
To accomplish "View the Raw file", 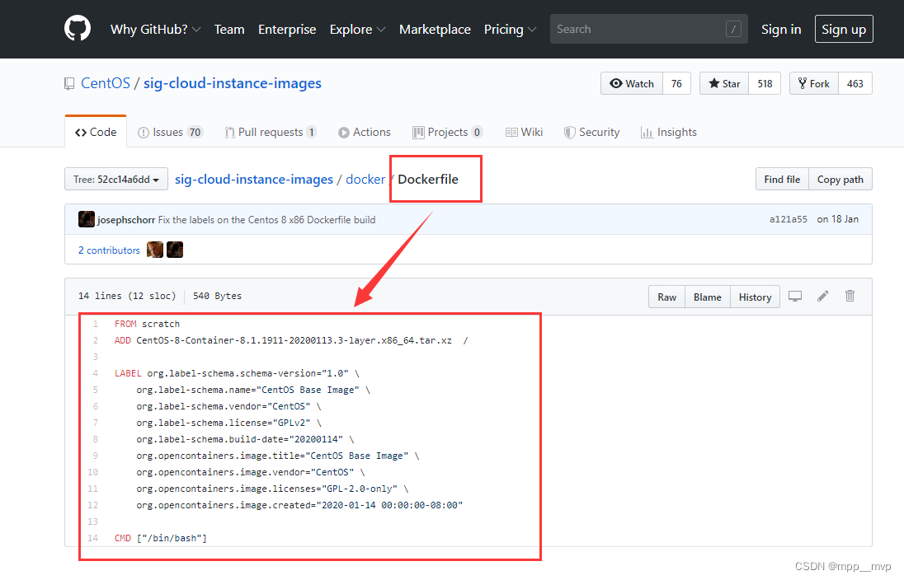I will click(666, 297).
